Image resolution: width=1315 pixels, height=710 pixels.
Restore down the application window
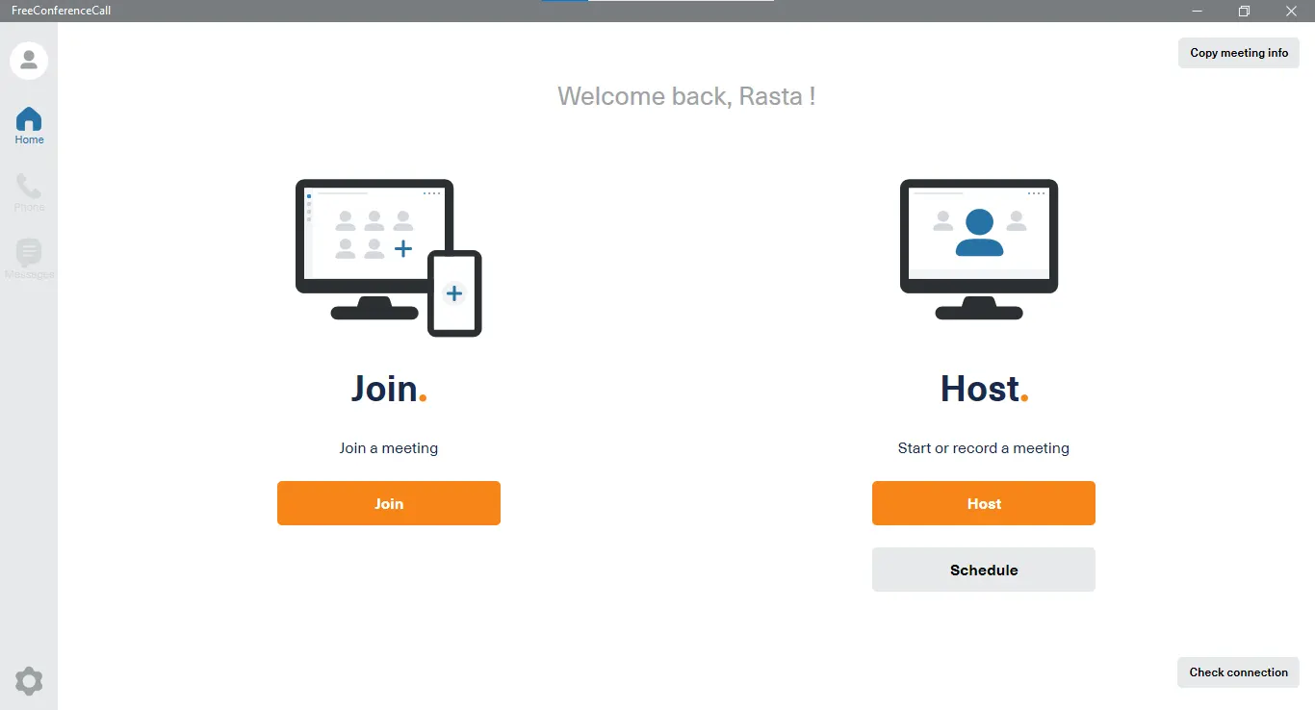pos(1244,11)
